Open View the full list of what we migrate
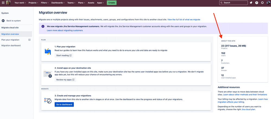 (184, 20)
